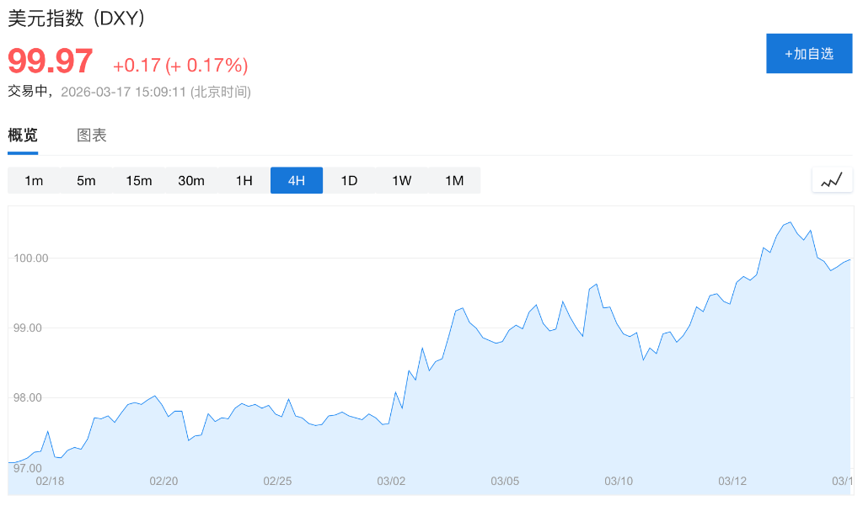
Task: Choose the 30m timeframe
Action: (191, 181)
